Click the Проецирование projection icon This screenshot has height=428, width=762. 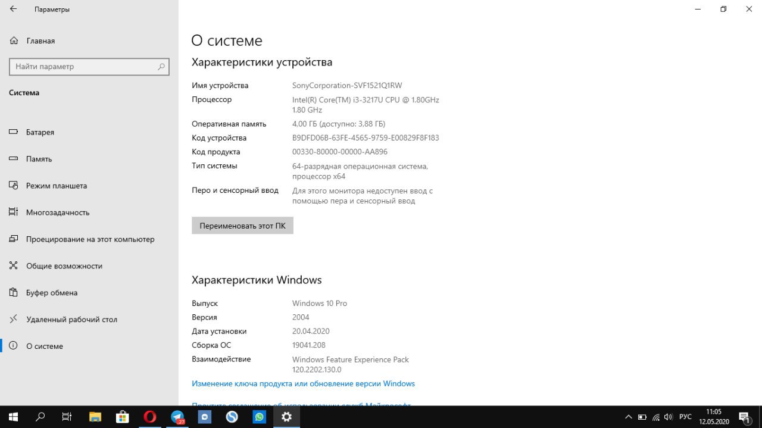click(14, 239)
